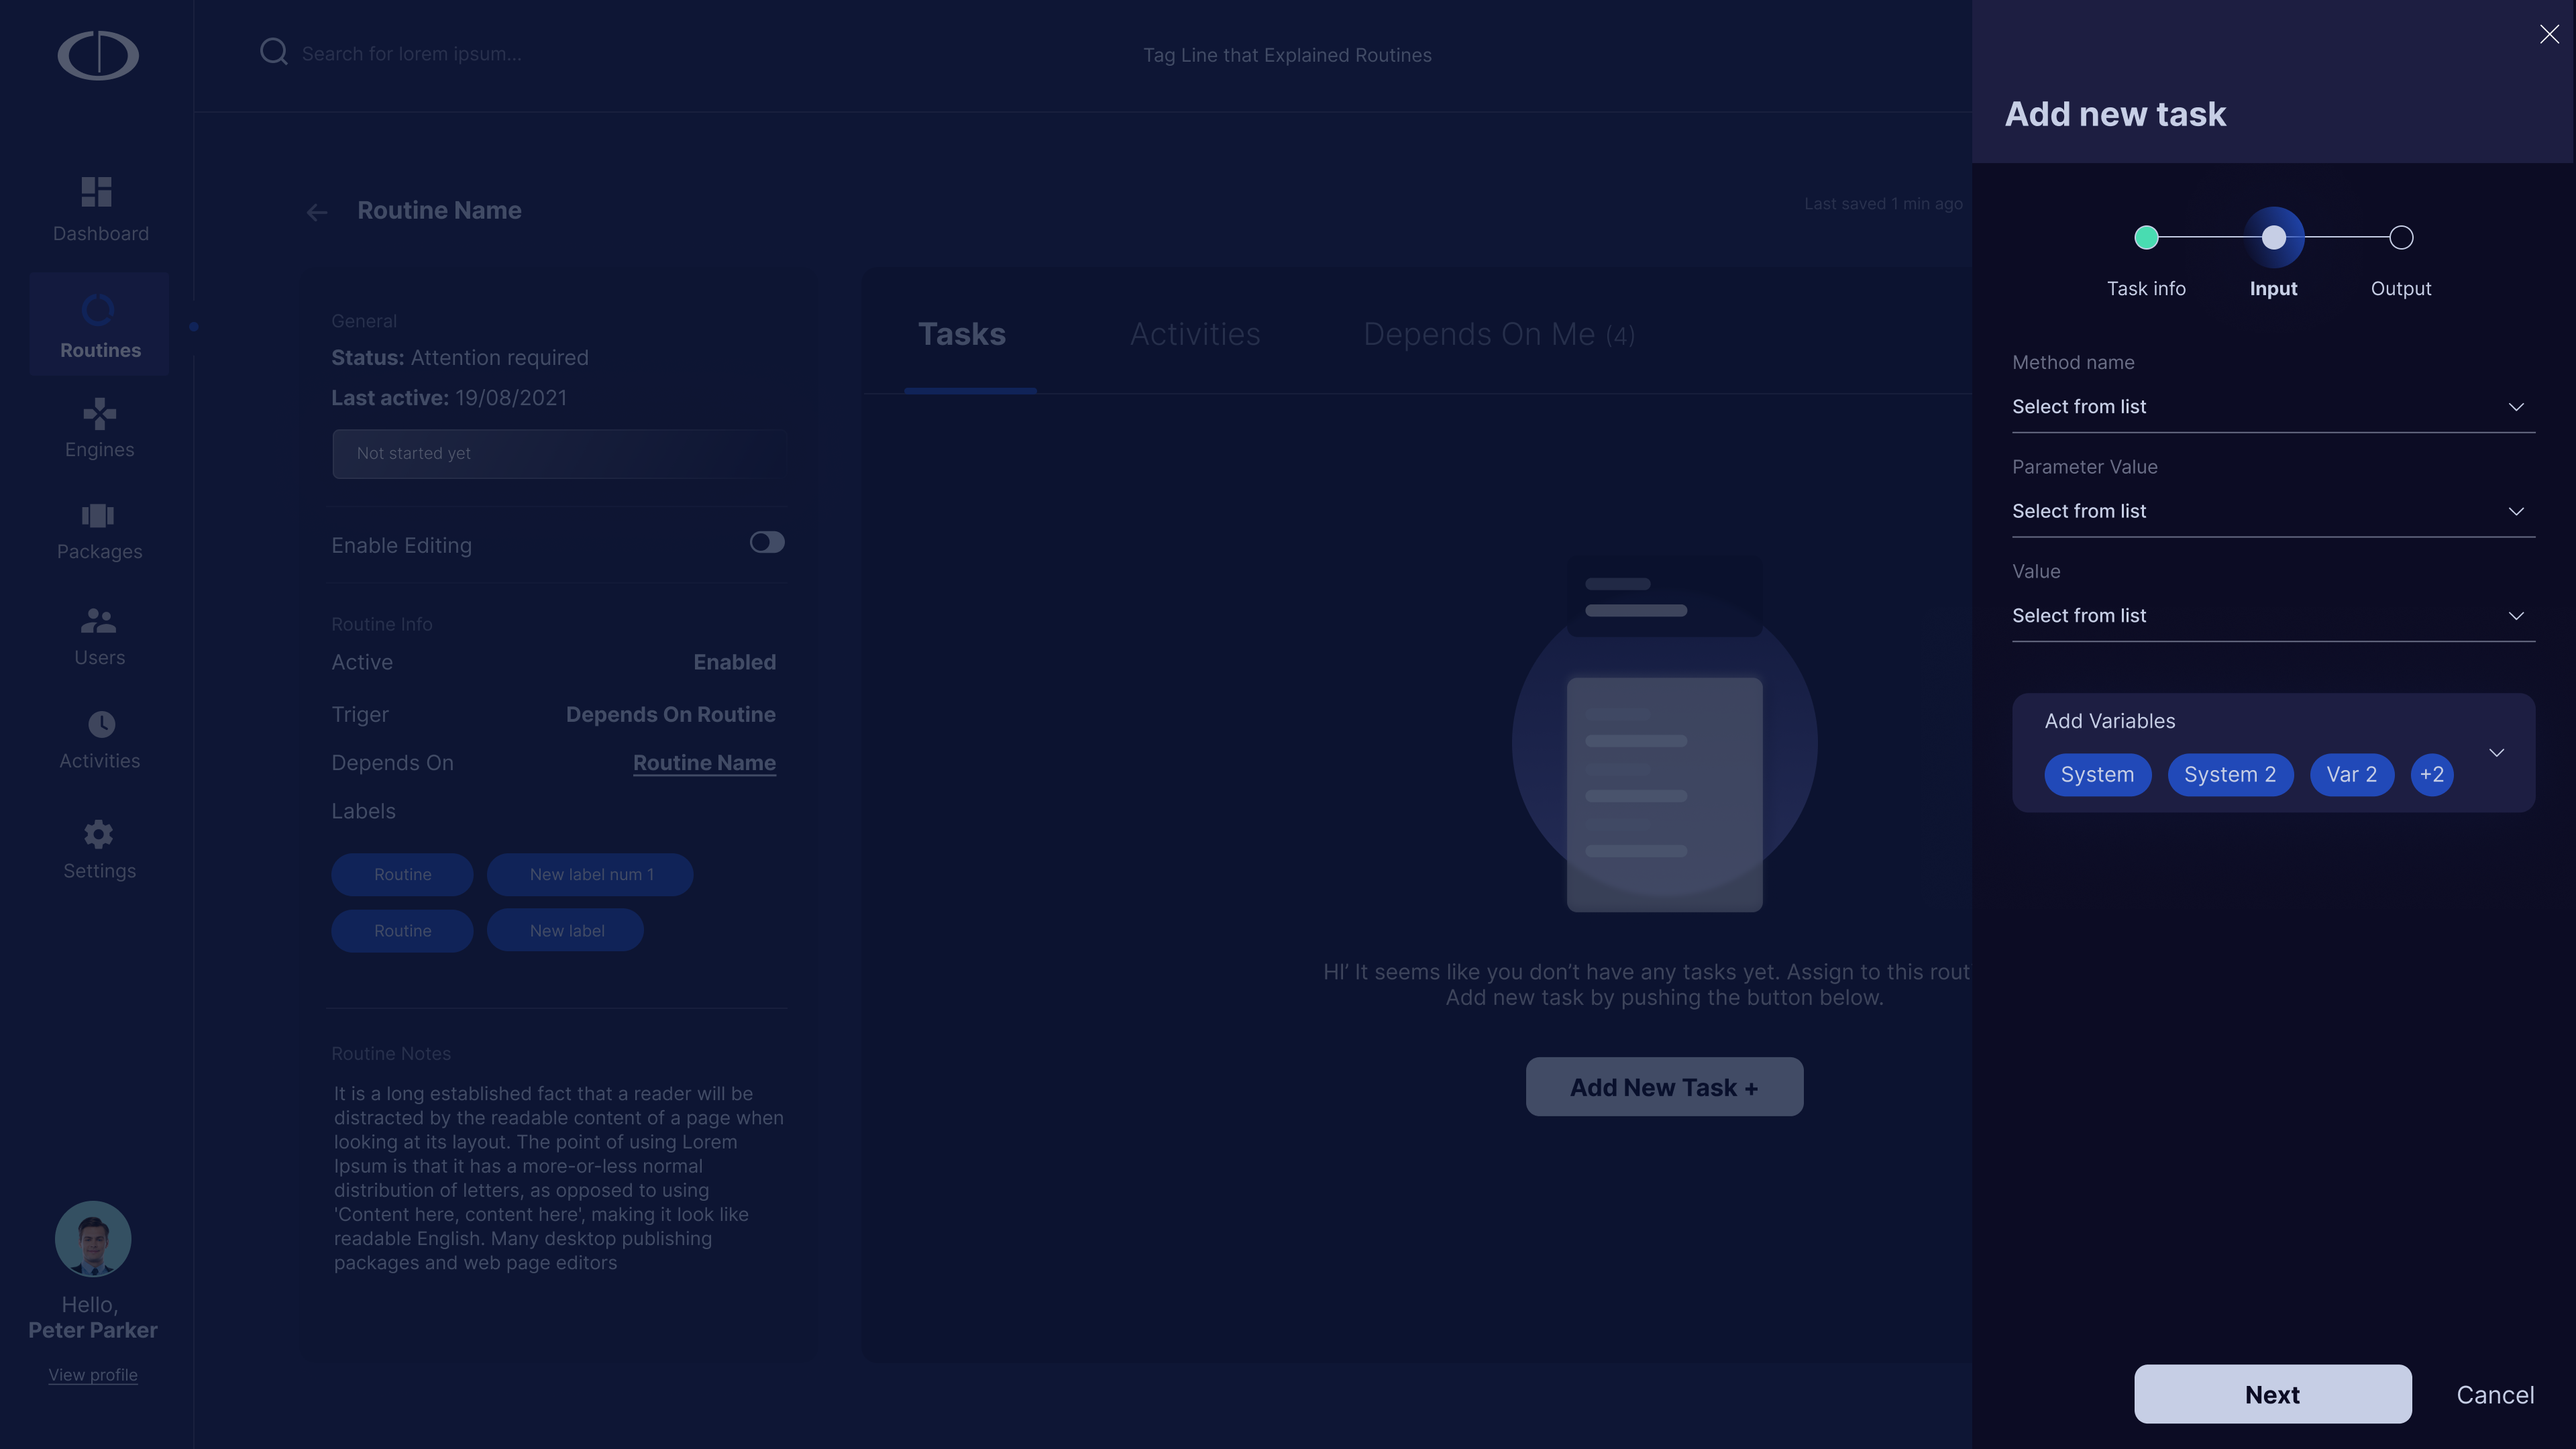The height and width of the screenshot is (1449, 2576).
Task: Click the Status: Attention required text
Action: (460, 358)
